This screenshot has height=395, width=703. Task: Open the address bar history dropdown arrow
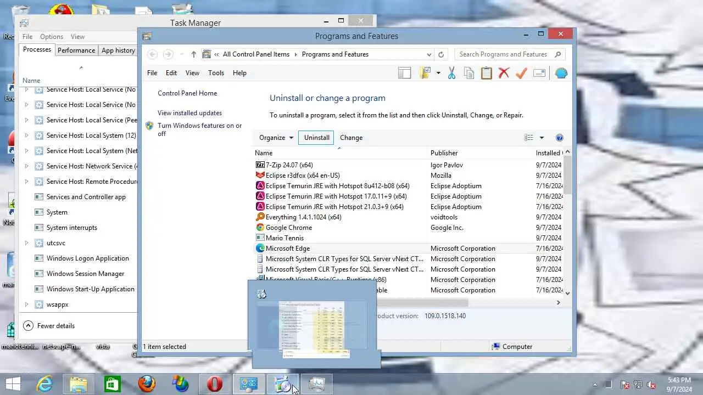click(429, 54)
